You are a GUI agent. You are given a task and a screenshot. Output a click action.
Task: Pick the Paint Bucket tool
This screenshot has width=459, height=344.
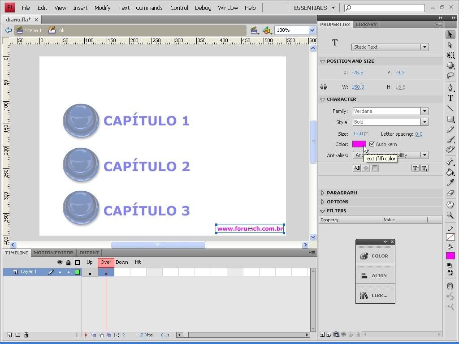(x=450, y=172)
